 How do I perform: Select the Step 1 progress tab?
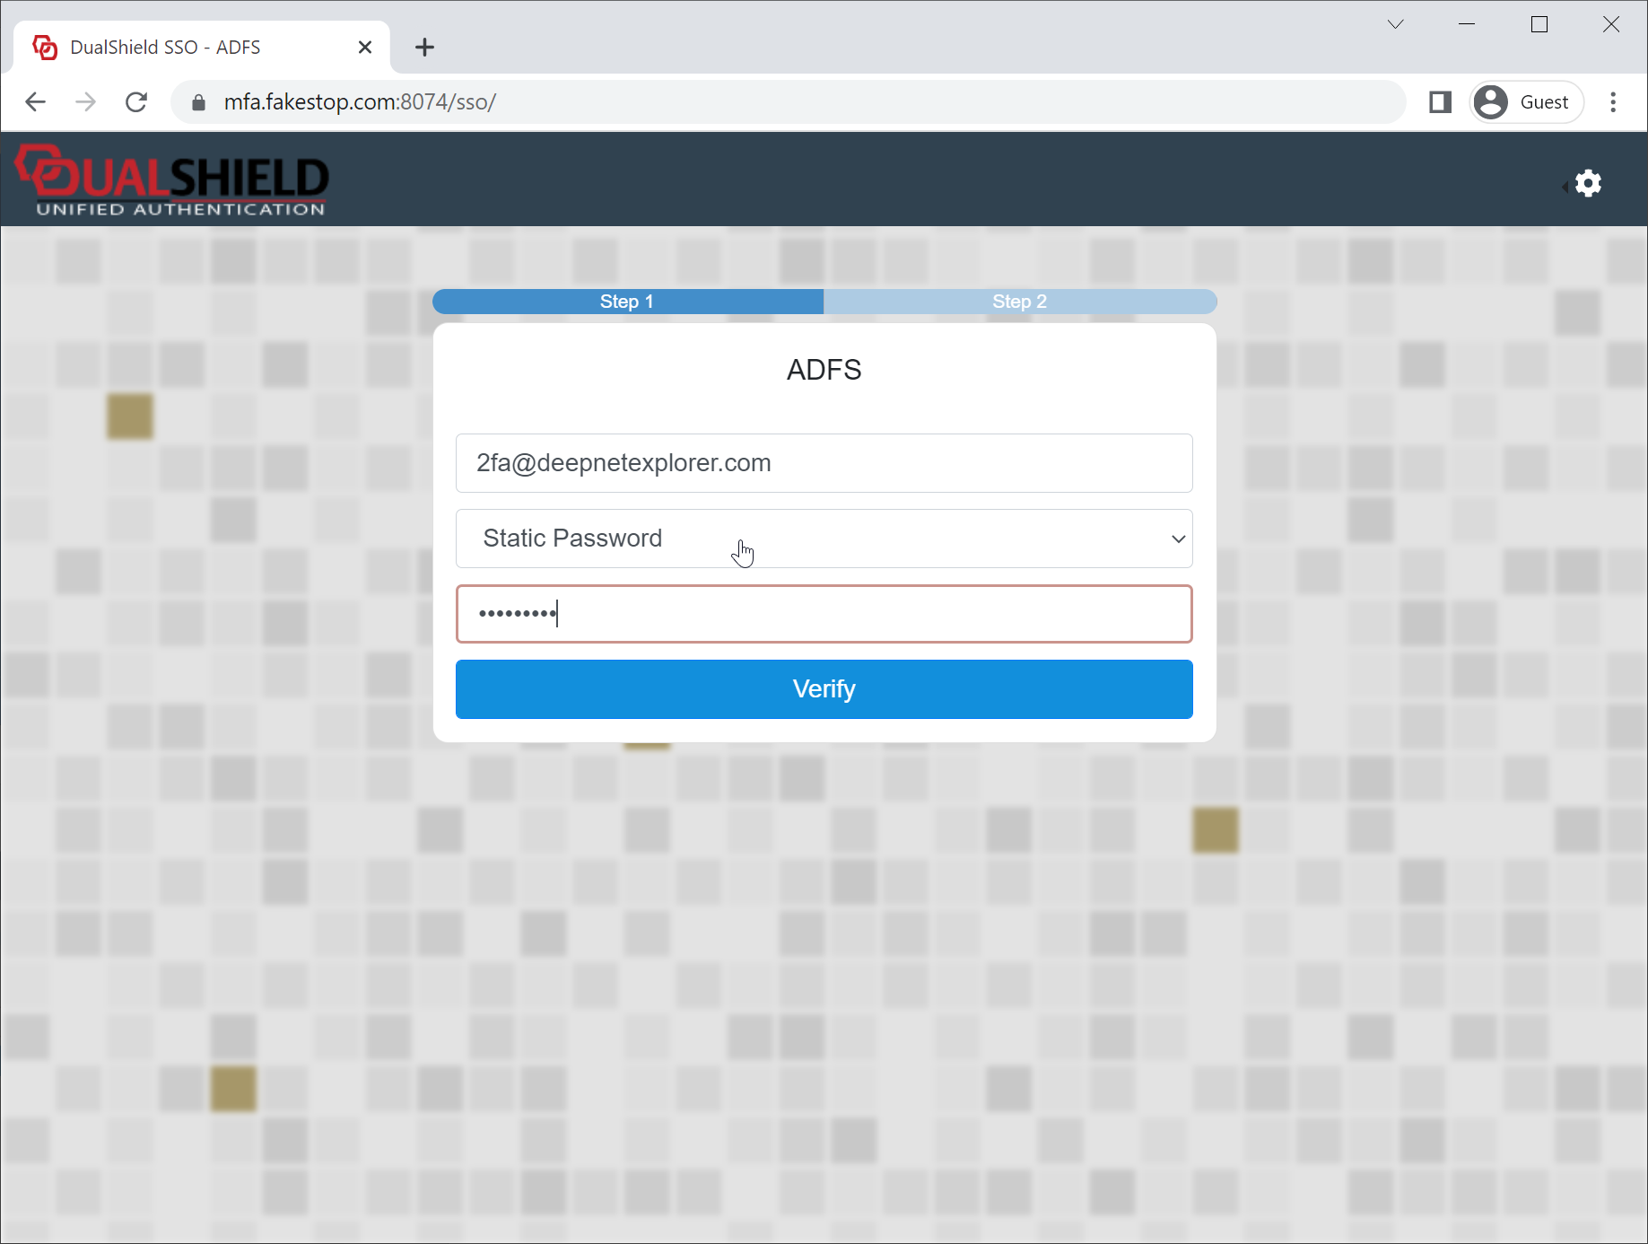(627, 302)
